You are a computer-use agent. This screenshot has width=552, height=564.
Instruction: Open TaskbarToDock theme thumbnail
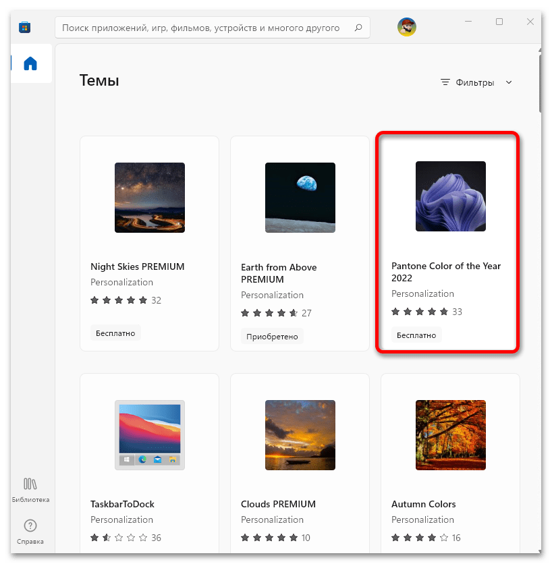(150, 435)
